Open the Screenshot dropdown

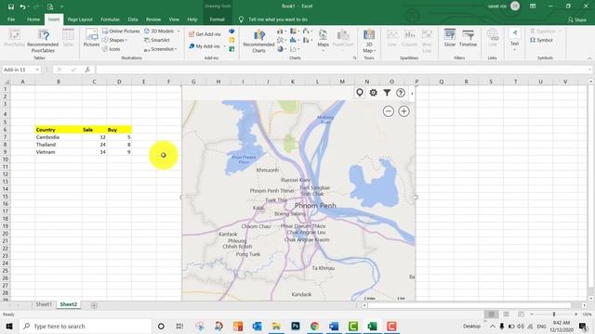coord(176,49)
